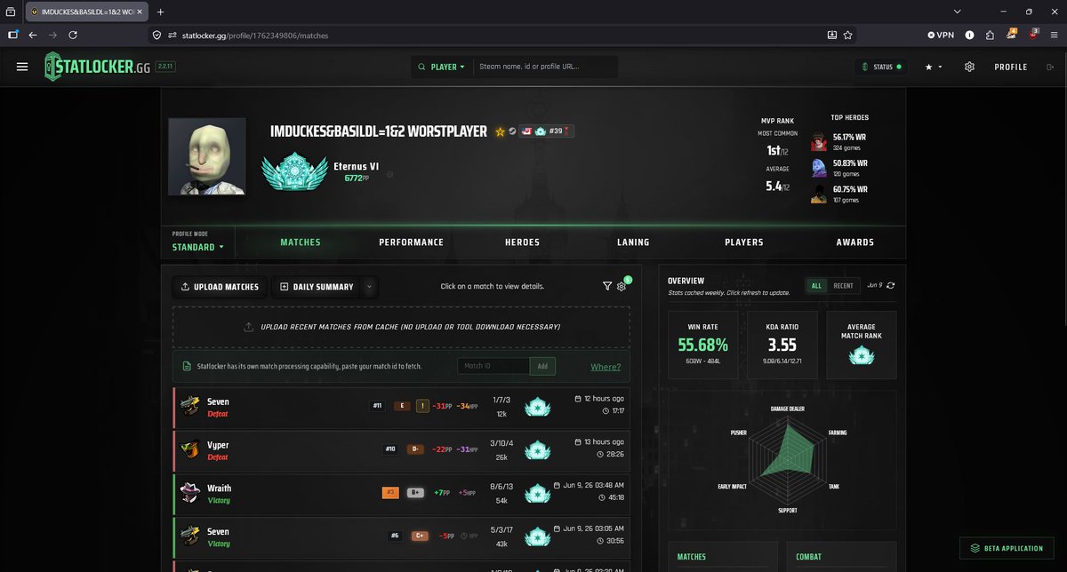The height and width of the screenshot is (572, 1067).
Task: Open the PLAYER search type dropdown
Action: 443,67
